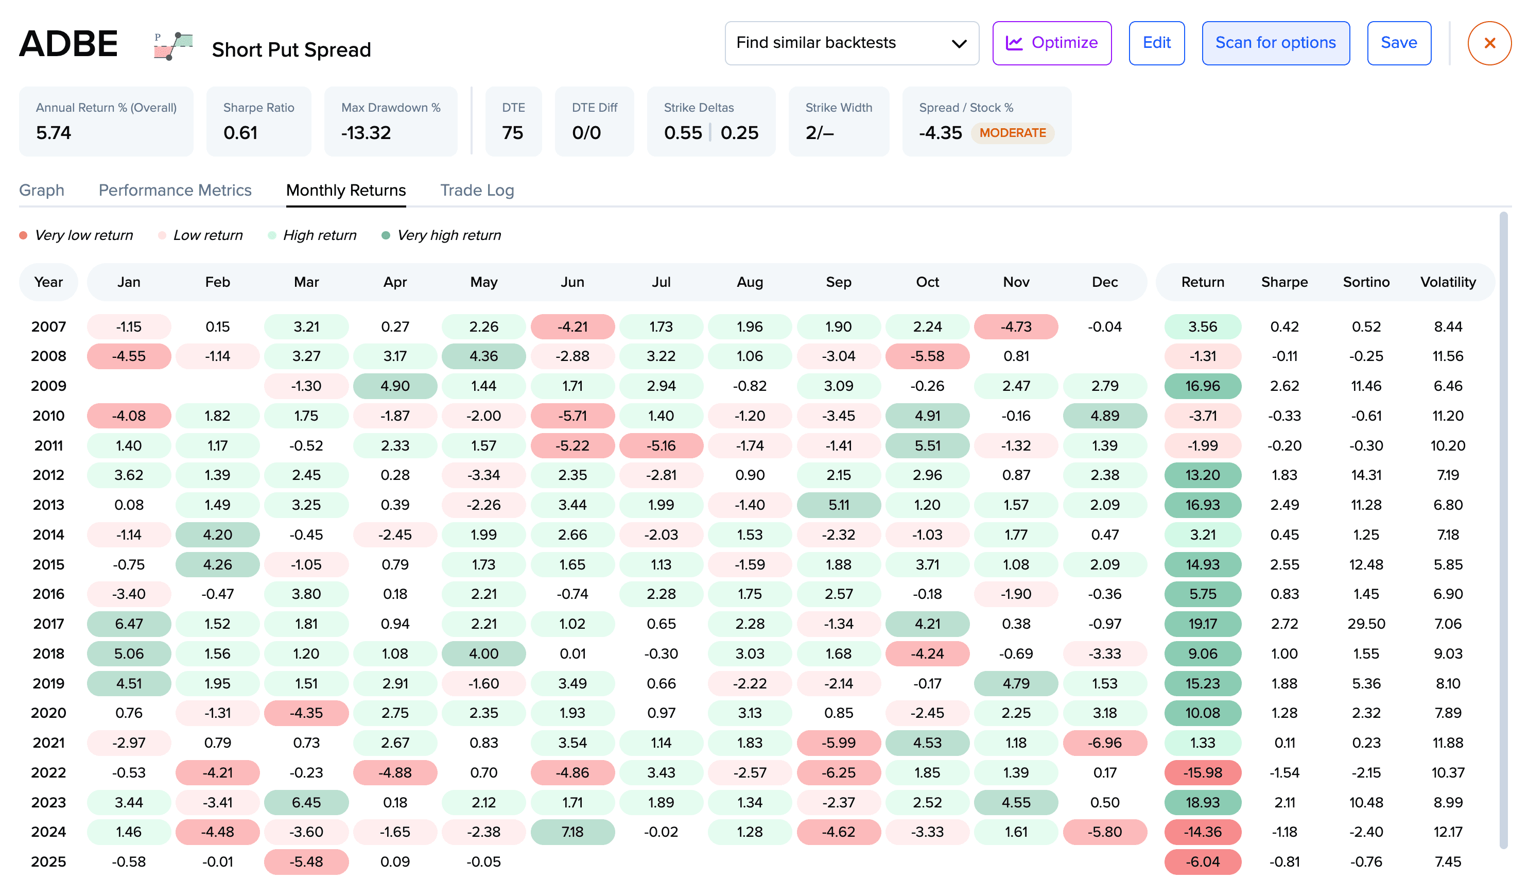The width and height of the screenshot is (1528, 896).
Task: Click the Sharpe Ratio metric card
Action: tap(259, 122)
